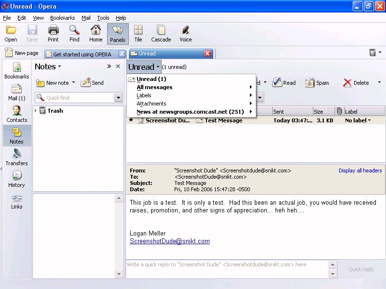Click the Voice toolbar icon
The image size is (386, 289).
tap(185, 34)
